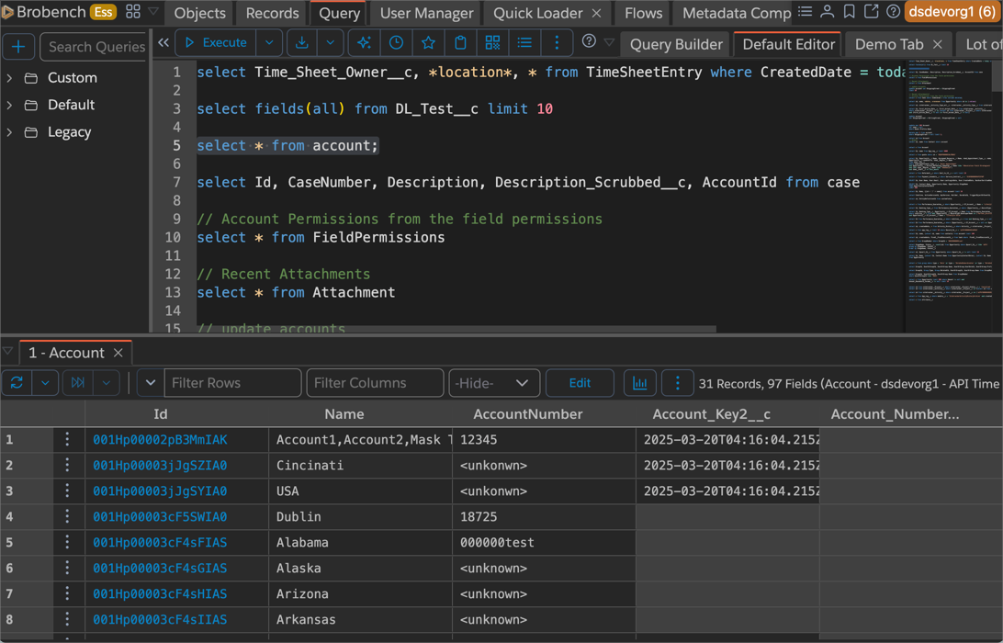The height and width of the screenshot is (643, 1003).
Task: Click the refresh results icon
Action: coord(17,383)
